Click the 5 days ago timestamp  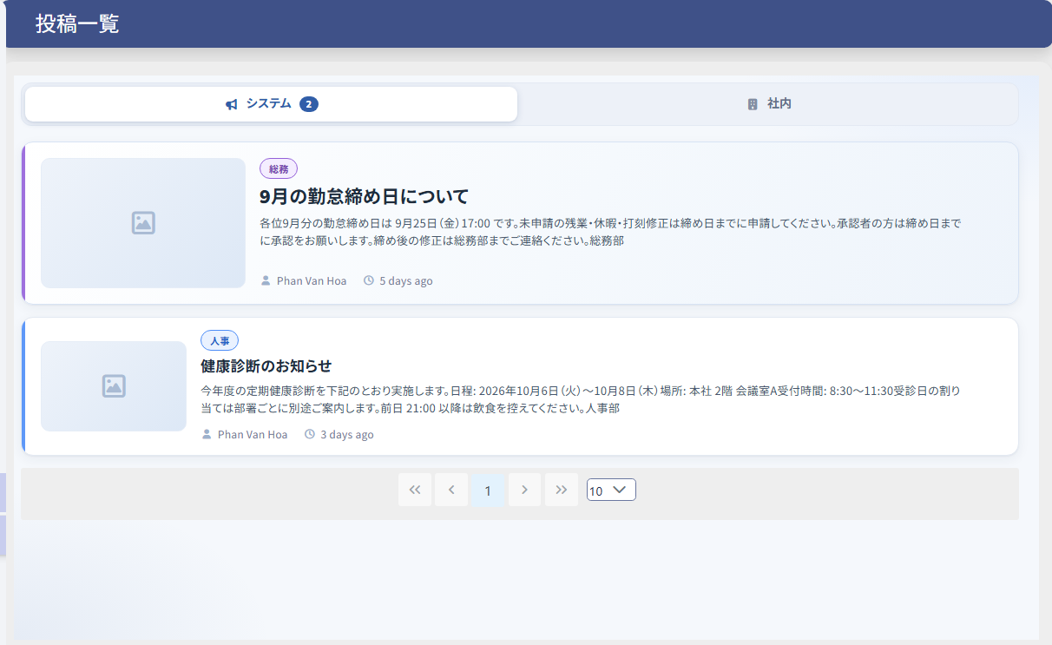coord(406,280)
